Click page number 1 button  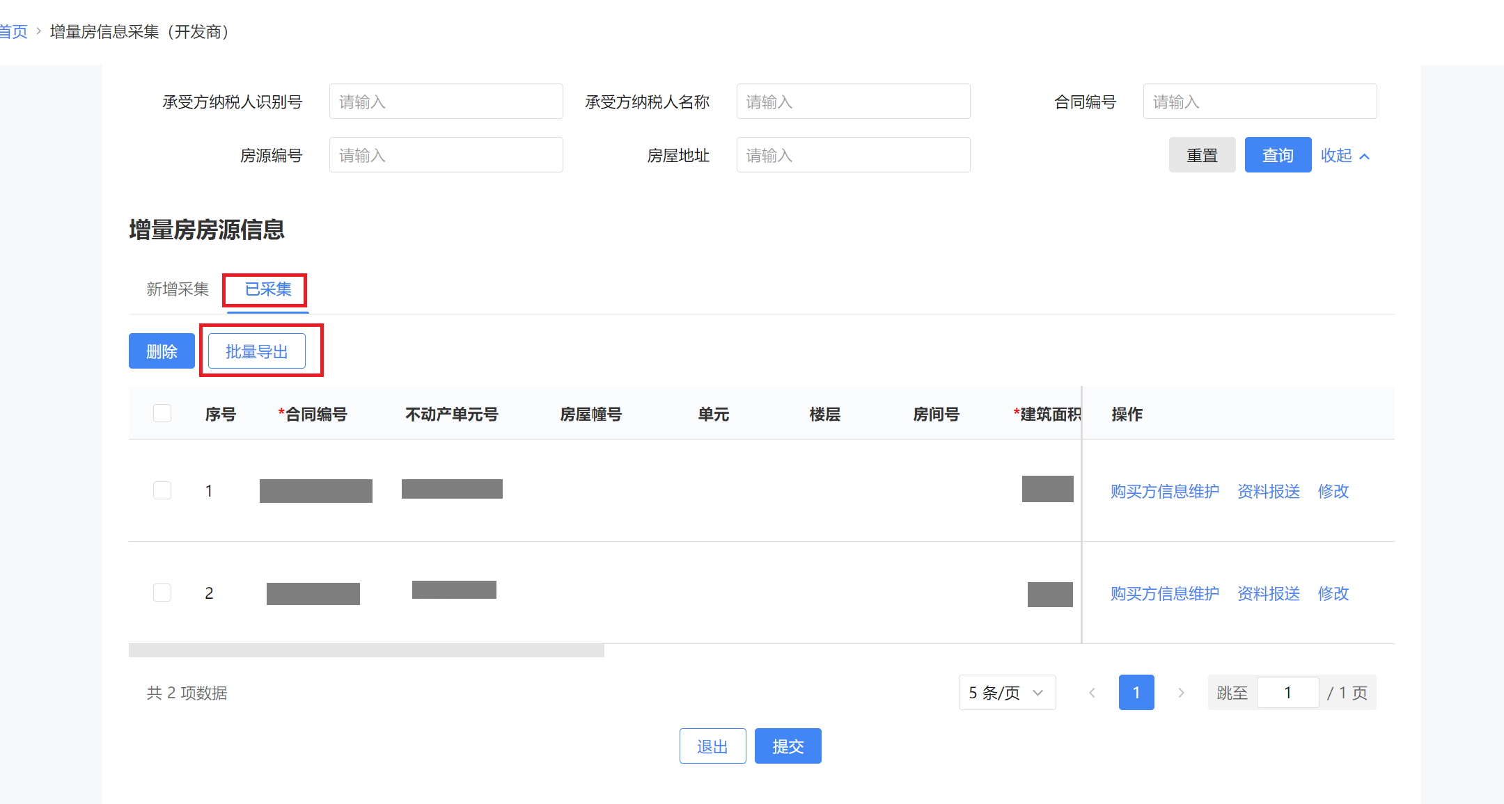(x=1136, y=693)
